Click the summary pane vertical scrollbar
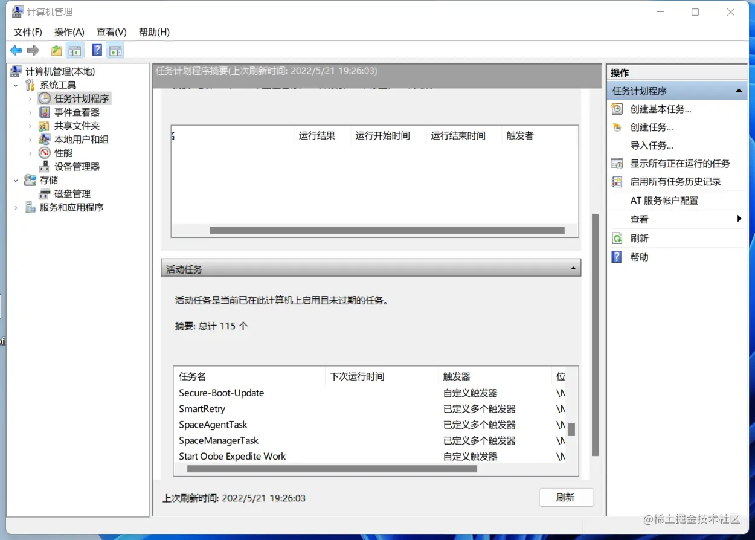The height and width of the screenshot is (540, 755). [596, 334]
